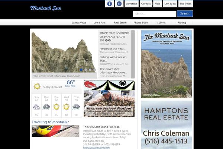Screen dimensions: 223x149
Task: Select the second slideshow dot
Action: click(x=85, y=70)
